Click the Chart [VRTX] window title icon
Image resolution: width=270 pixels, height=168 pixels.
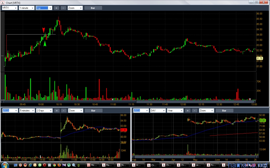click(3, 3)
